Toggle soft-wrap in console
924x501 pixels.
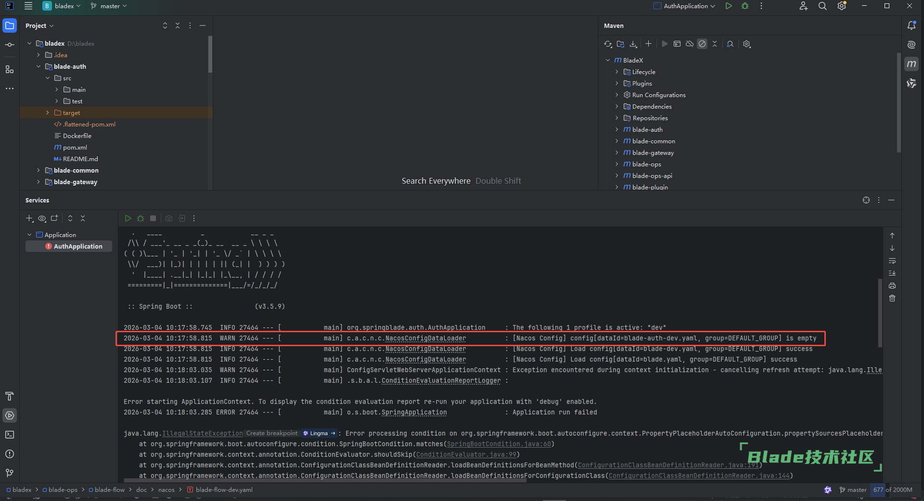892,261
